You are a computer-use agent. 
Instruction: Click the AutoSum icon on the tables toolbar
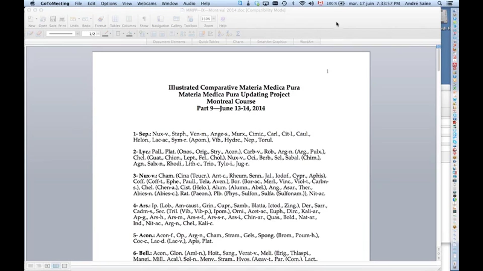[x=238, y=33]
